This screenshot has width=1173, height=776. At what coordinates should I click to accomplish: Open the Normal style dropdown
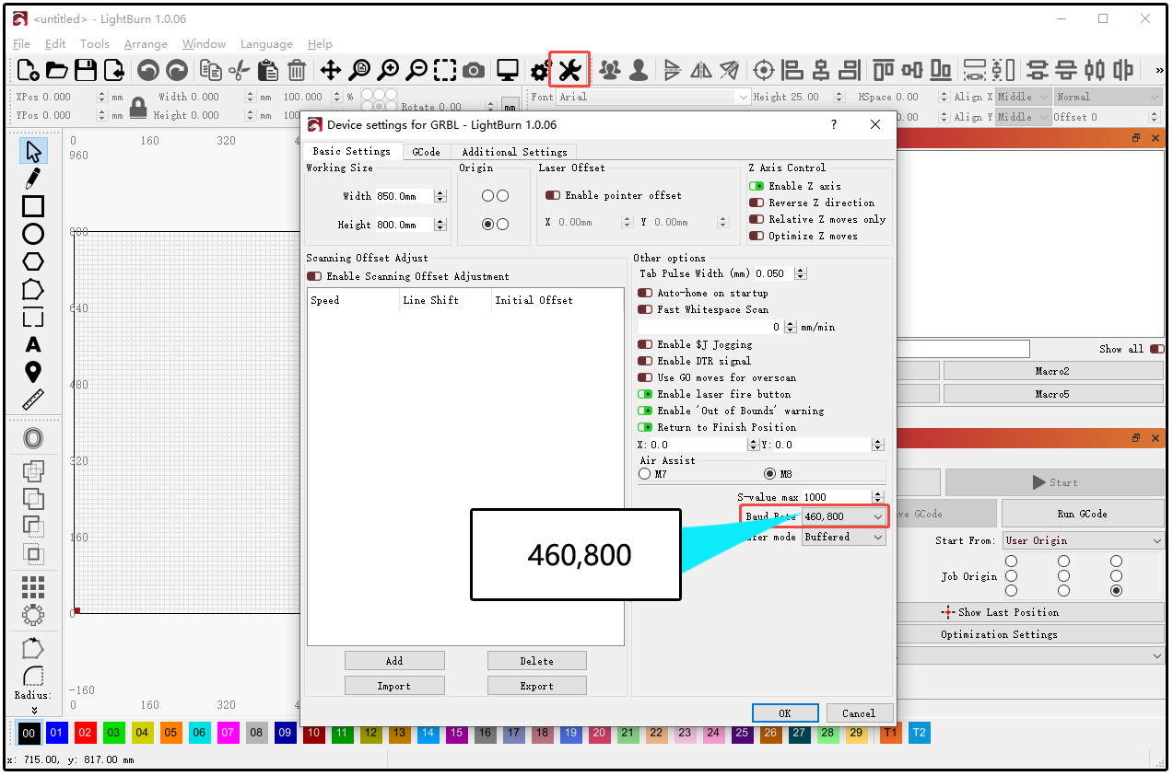point(1108,97)
